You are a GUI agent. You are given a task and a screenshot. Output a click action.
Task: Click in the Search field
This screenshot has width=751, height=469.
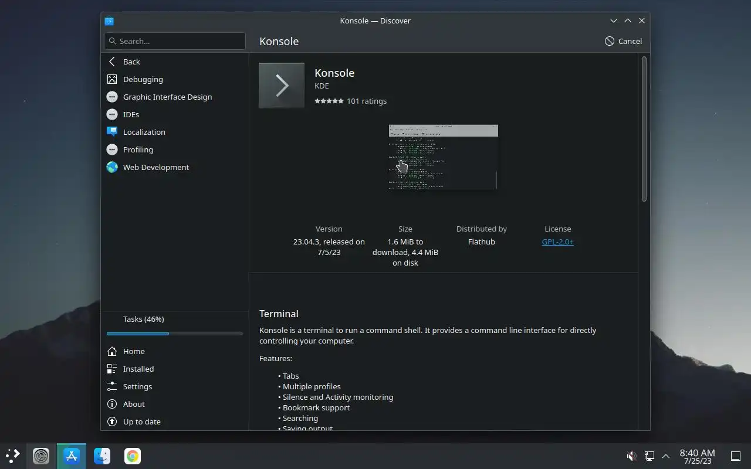[x=175, y=41]
